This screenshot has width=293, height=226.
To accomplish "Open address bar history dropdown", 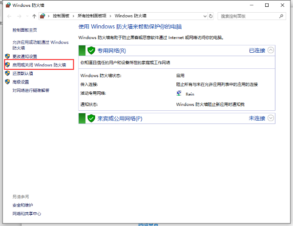I will tap(205, 16).
